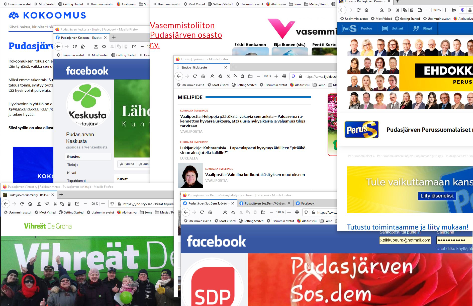Open the gear settings icon in the Iijokiseutu toolbar
This screenshot has height=306, width=473.
(220, 76)
